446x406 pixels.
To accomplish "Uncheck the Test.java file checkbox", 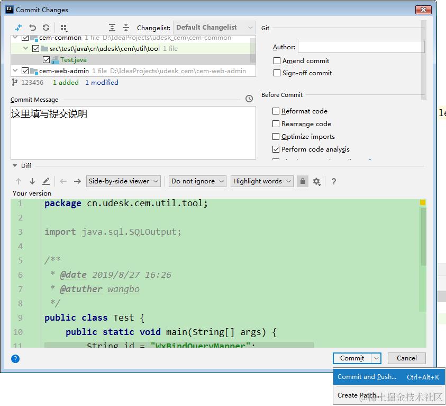I will click(46, 59).
